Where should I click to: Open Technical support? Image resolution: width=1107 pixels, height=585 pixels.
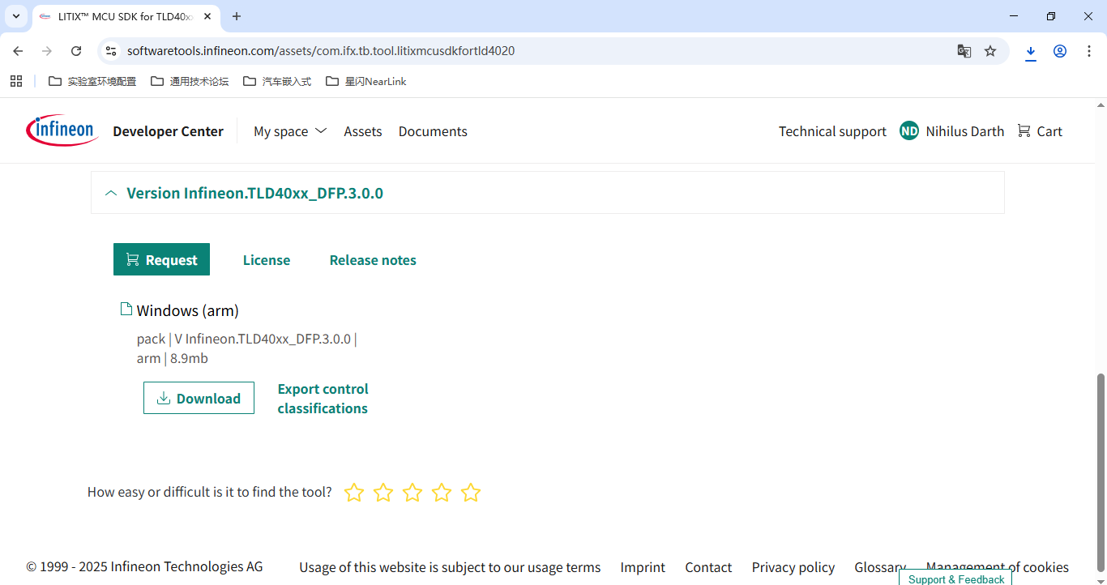point(832,131)
